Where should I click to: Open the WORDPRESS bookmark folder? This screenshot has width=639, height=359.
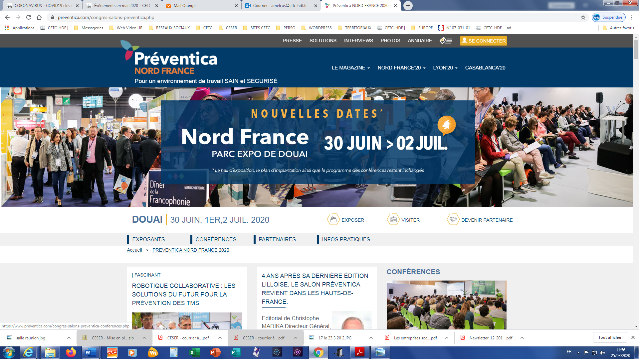coord(317,28)
